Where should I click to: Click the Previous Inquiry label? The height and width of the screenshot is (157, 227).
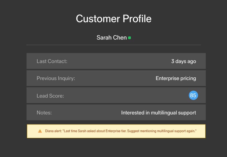[56, 78]
